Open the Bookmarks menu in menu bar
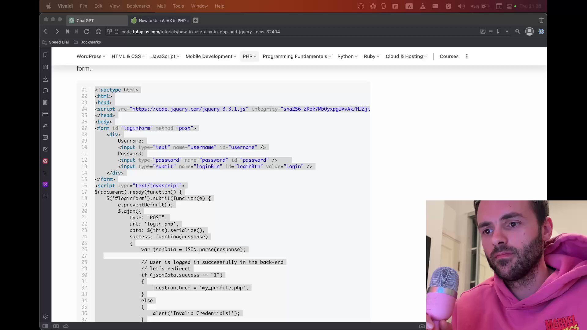This screenshot has width=587, height=330. [138, 6]
